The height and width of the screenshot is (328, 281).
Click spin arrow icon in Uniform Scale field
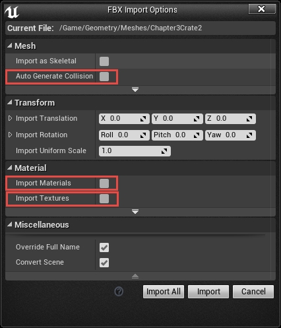click(164, 151)
